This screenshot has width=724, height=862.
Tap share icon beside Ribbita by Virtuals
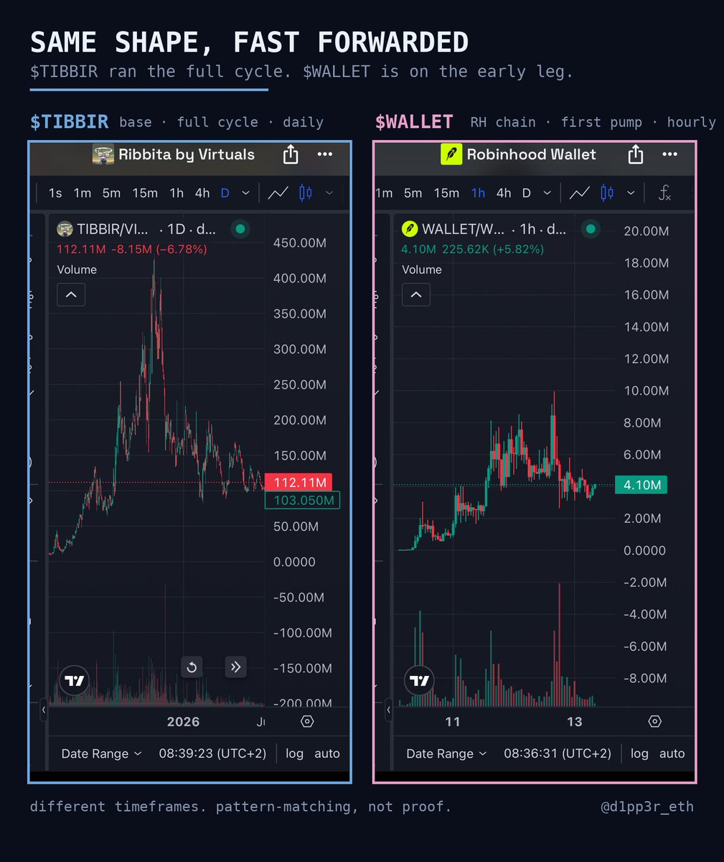tap(291, 154)
